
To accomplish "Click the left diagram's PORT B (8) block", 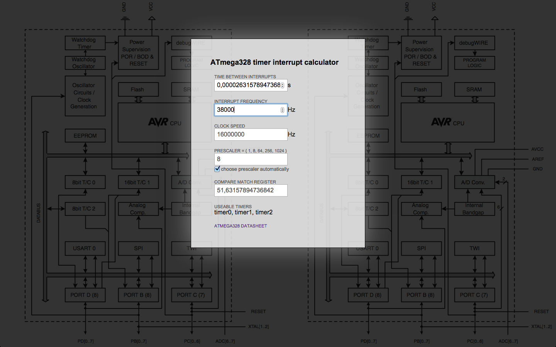I will [138, 295].
